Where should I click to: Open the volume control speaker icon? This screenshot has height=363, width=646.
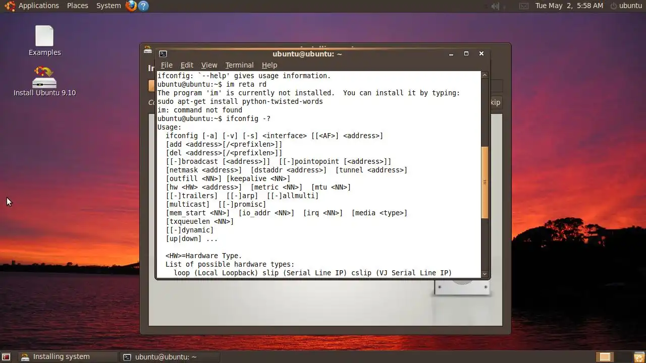495,6
